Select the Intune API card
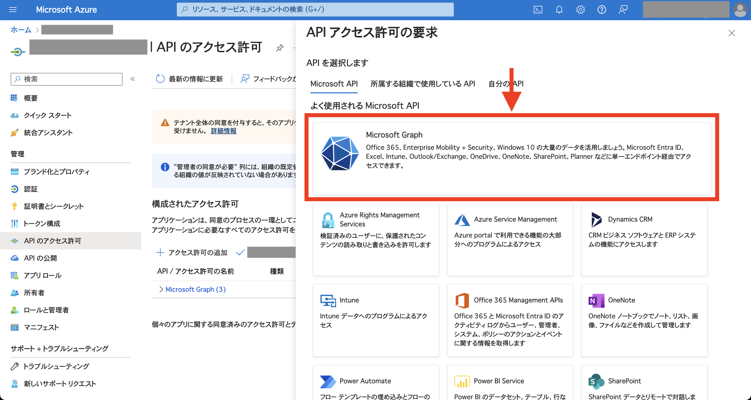The image size is (751, 400). click(x=376, y=320)
